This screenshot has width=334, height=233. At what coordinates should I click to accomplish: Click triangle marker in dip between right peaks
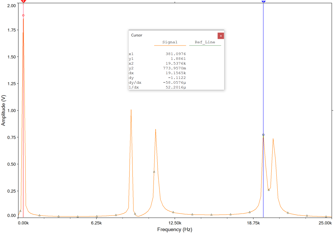(x=269, y=190)
